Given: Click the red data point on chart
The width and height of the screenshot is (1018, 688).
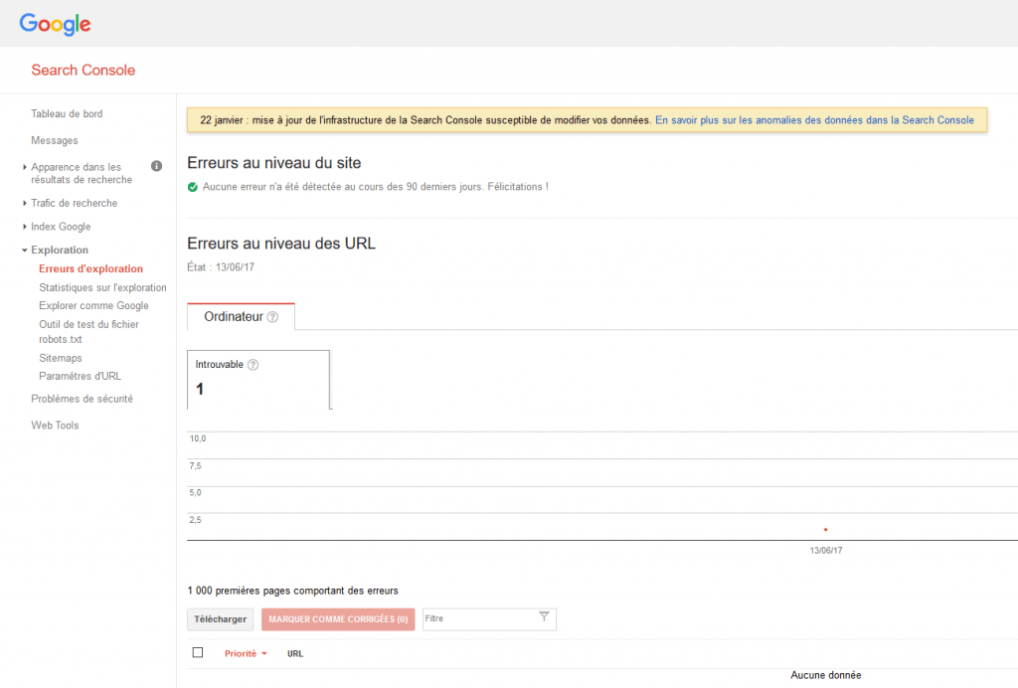Looking at the screenshot, I should pyautogui.click(x=826, y=530).
